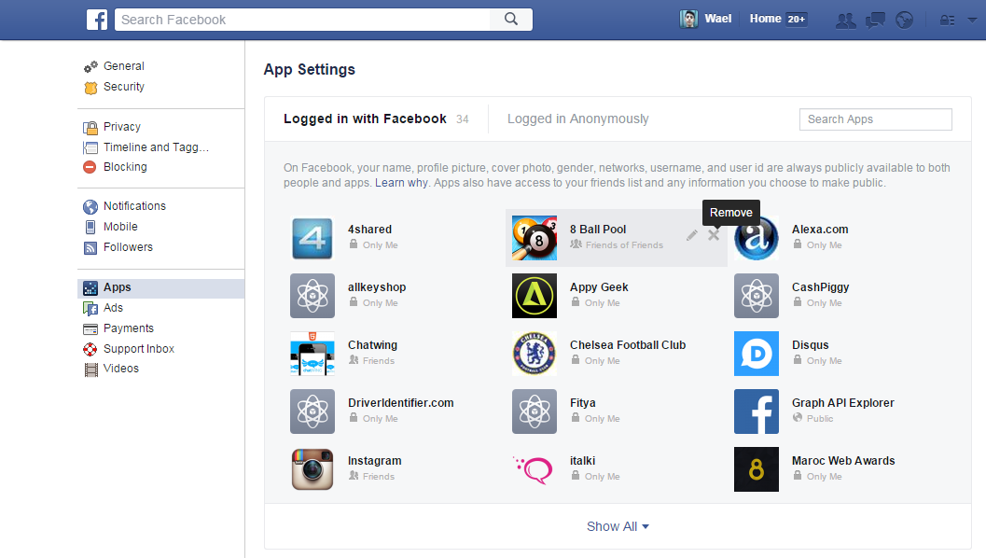Screen dimensions: 986x558
Task: Click the Instagram app name
Action: coord(375,461)
